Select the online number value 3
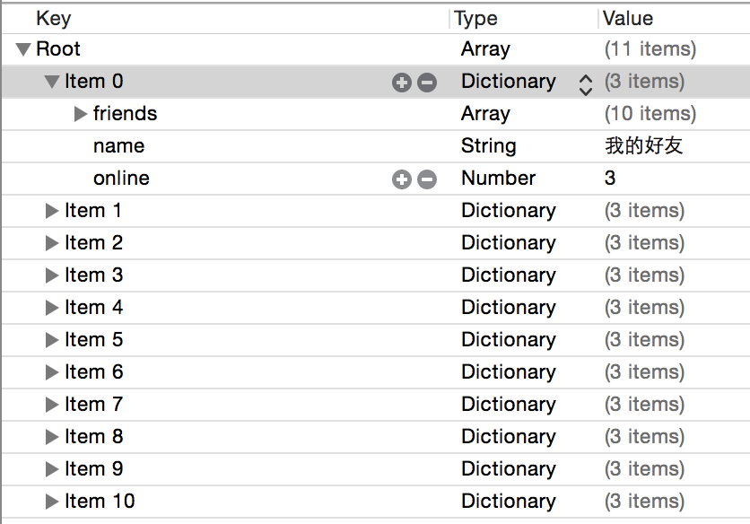The image size is (750, 524). pyautogui.click(x=611, y=179)
